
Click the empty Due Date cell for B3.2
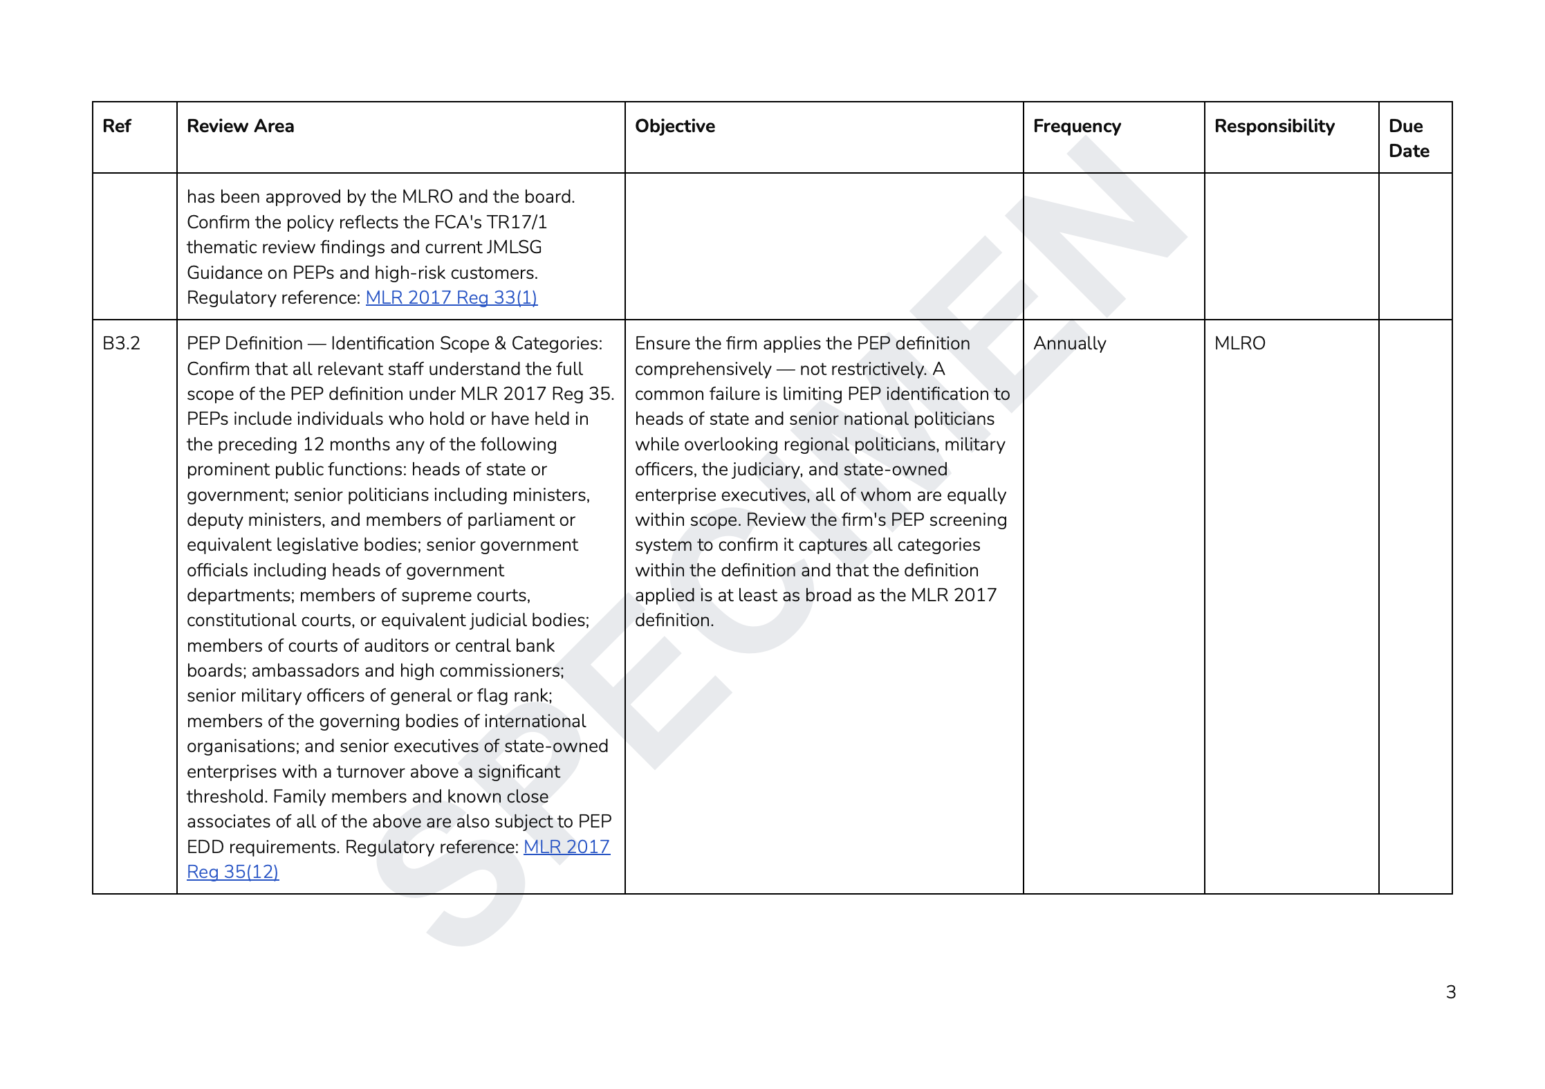pyautogui.click(x=1415, y=606)
